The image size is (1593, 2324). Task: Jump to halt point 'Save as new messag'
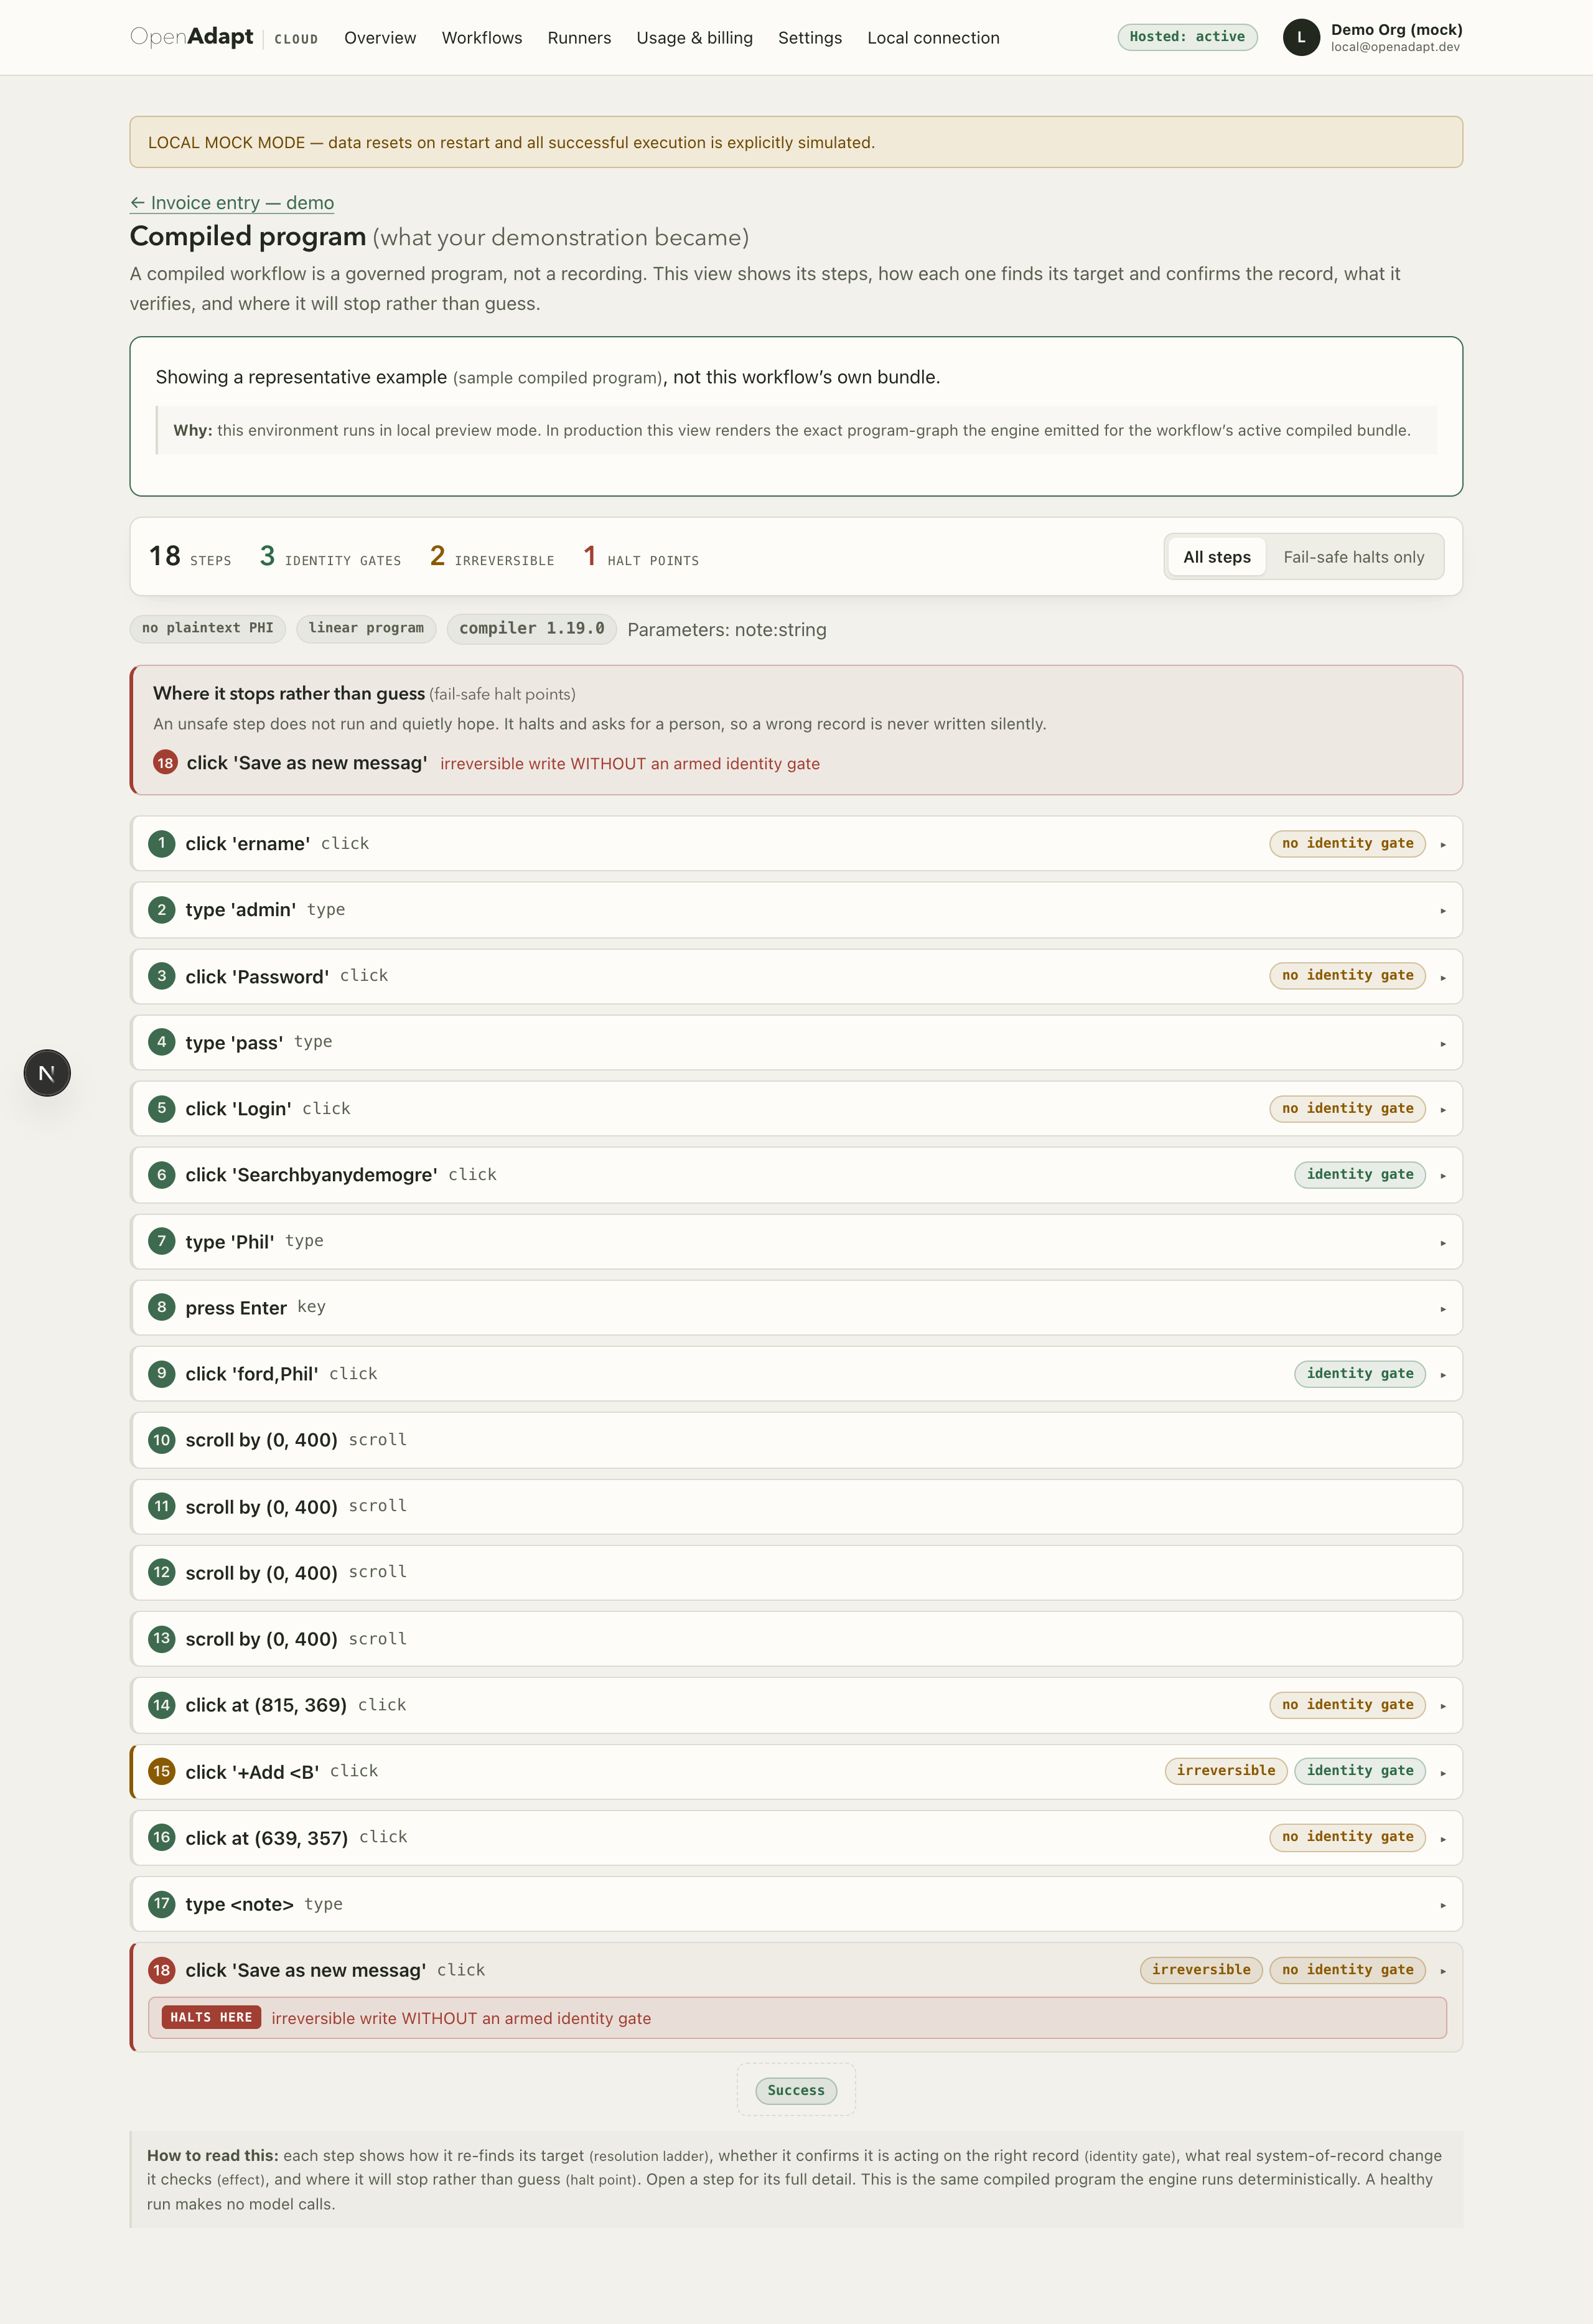pos(307,762)
